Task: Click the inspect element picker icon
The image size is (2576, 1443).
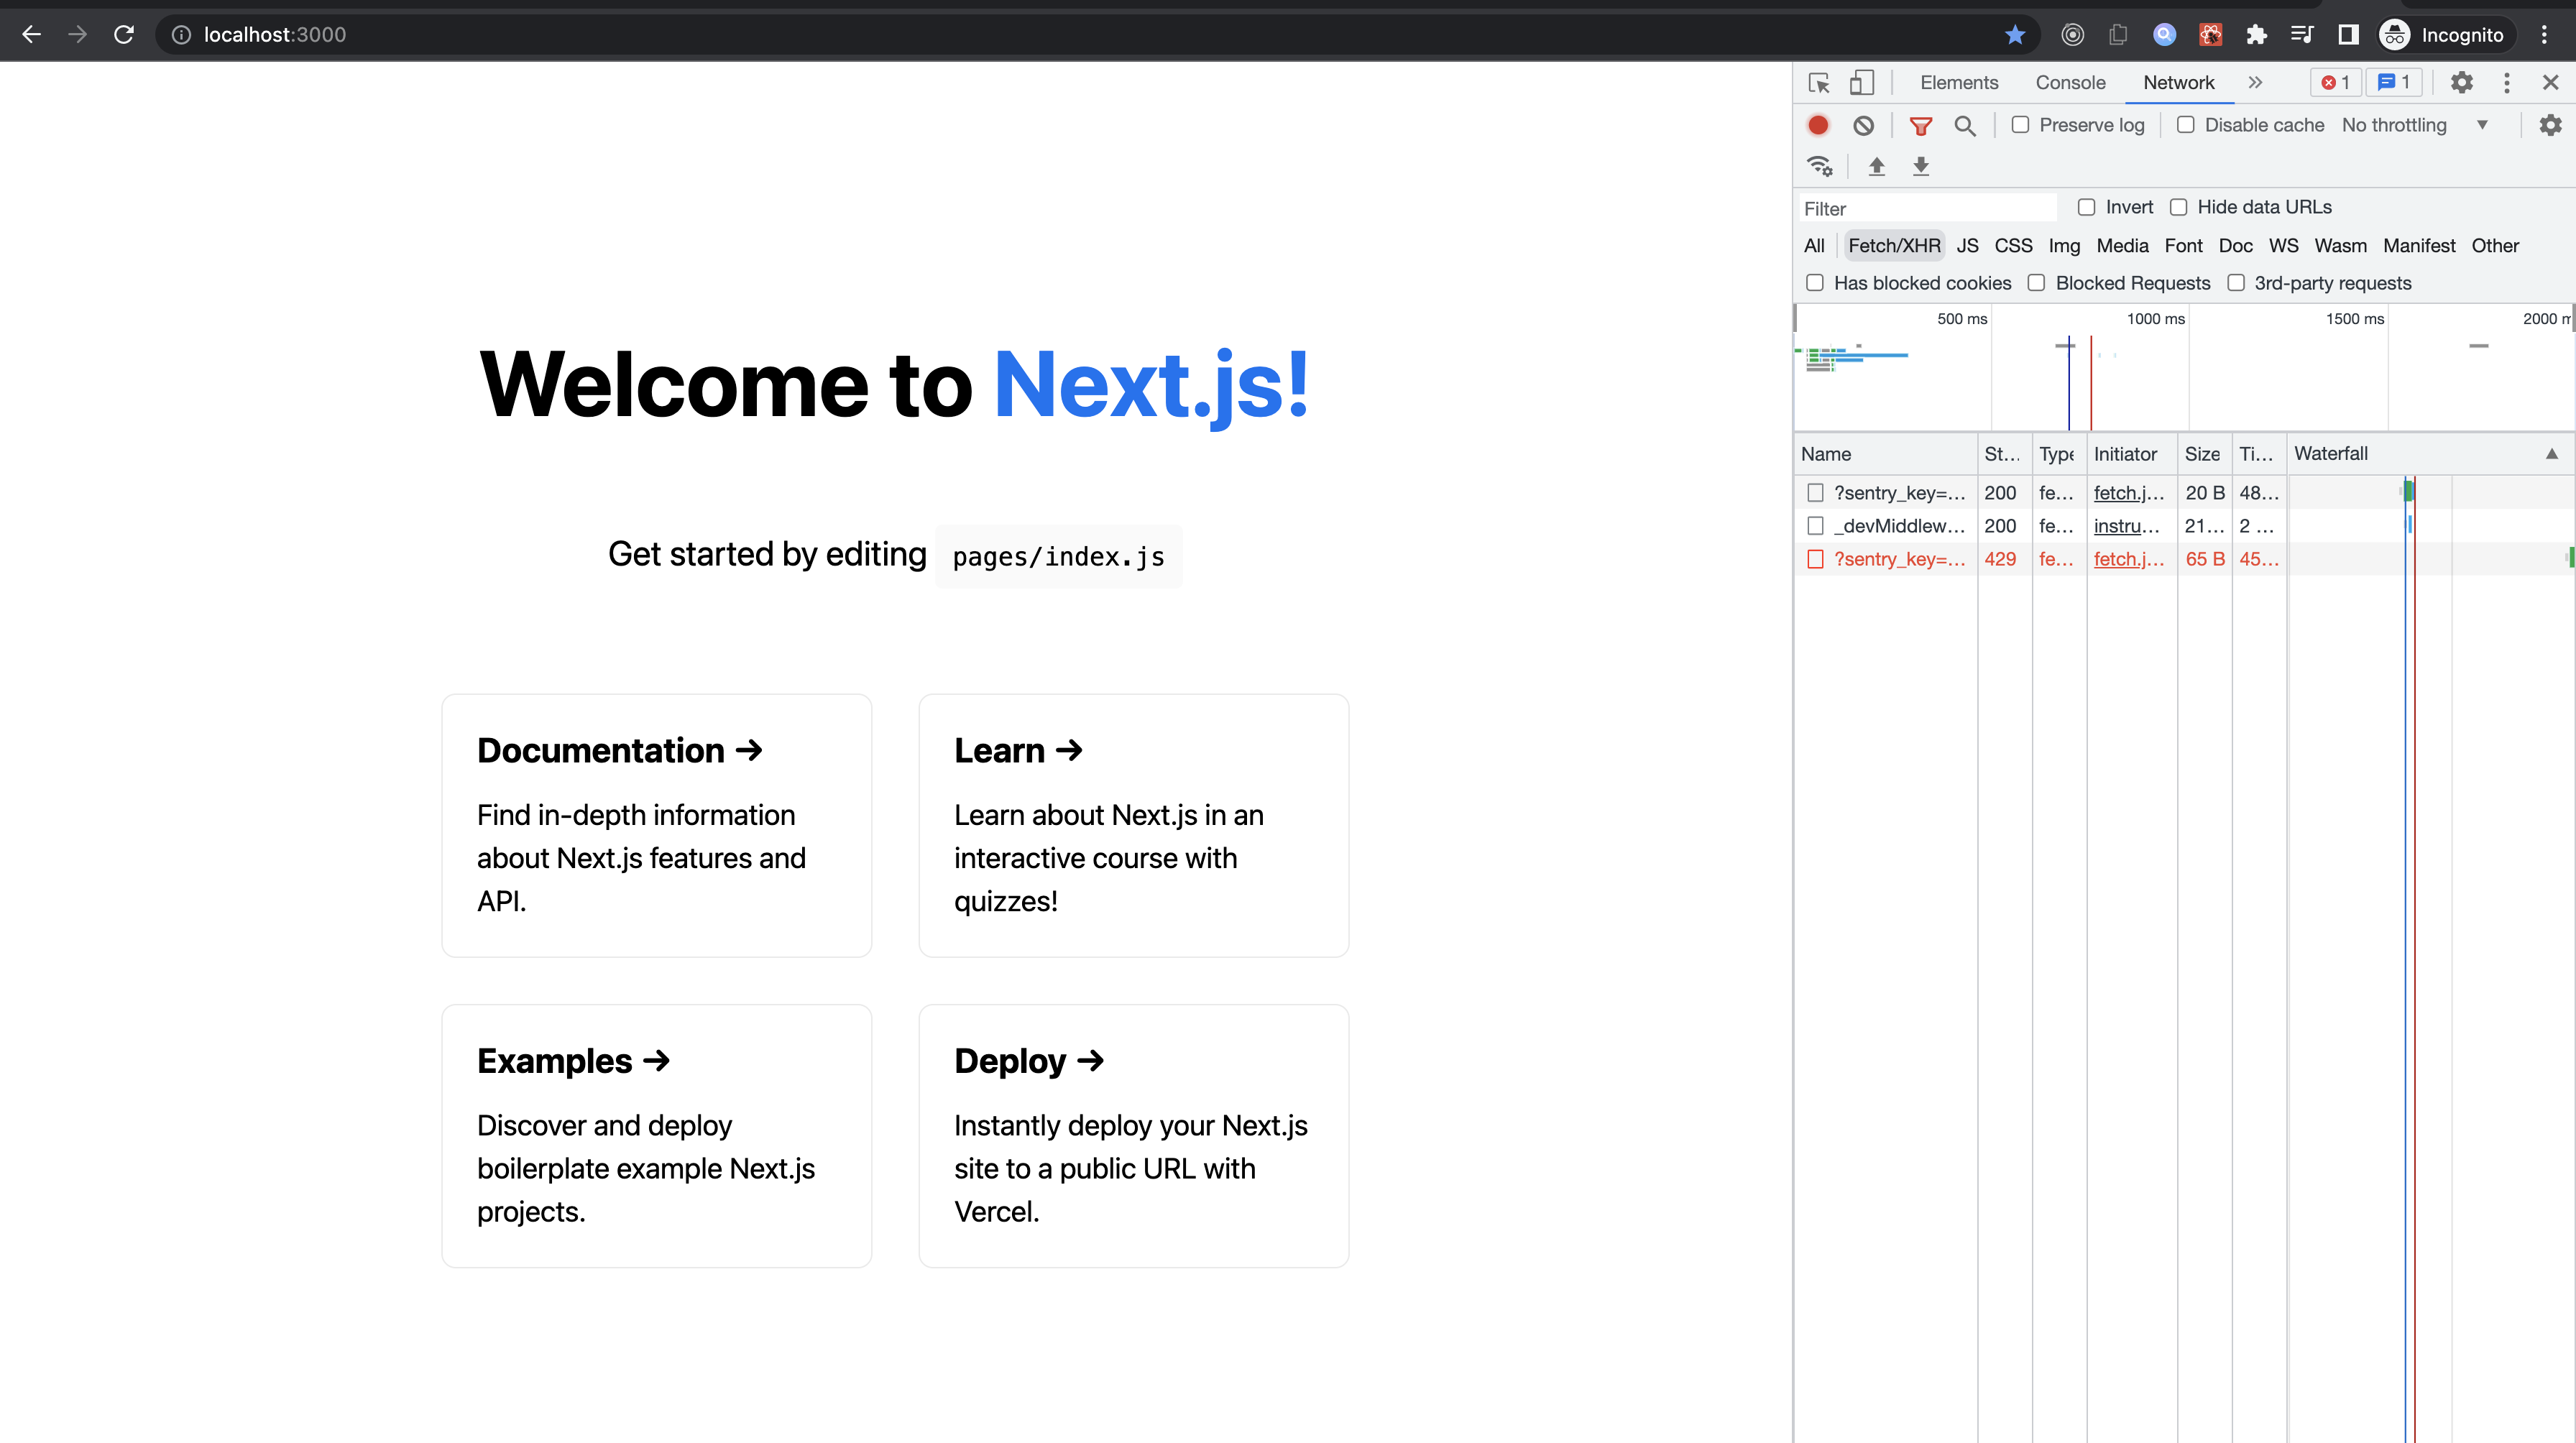Action: coord(1819,83)
